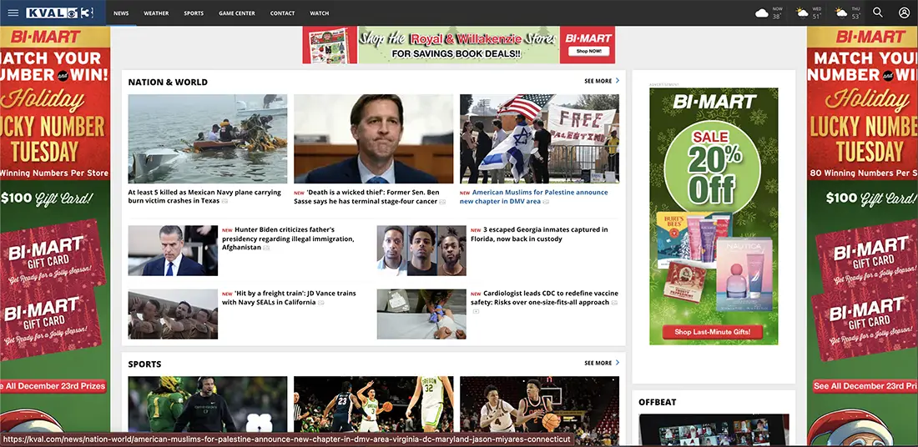This screenshot has height=447, width=918.
Task: Click the Nation & World section heading
Action: (168, 83)
